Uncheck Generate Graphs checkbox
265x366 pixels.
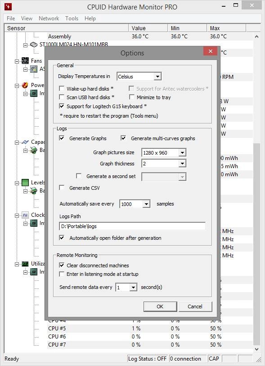(x=62, y=138)
